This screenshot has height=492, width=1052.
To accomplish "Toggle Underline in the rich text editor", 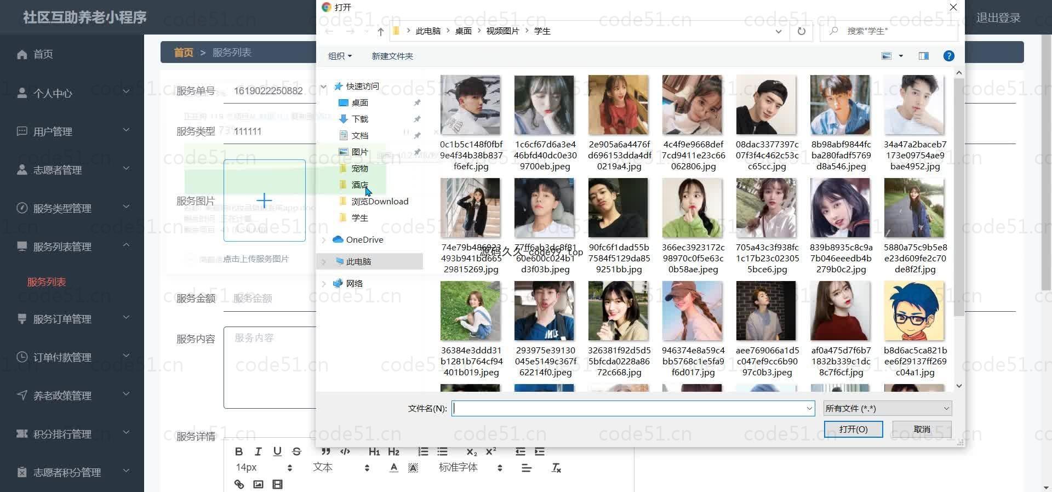I will pos(277,451).
